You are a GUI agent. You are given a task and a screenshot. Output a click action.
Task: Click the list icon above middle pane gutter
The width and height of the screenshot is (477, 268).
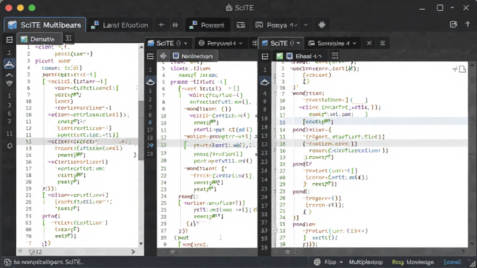click(150, 56)
